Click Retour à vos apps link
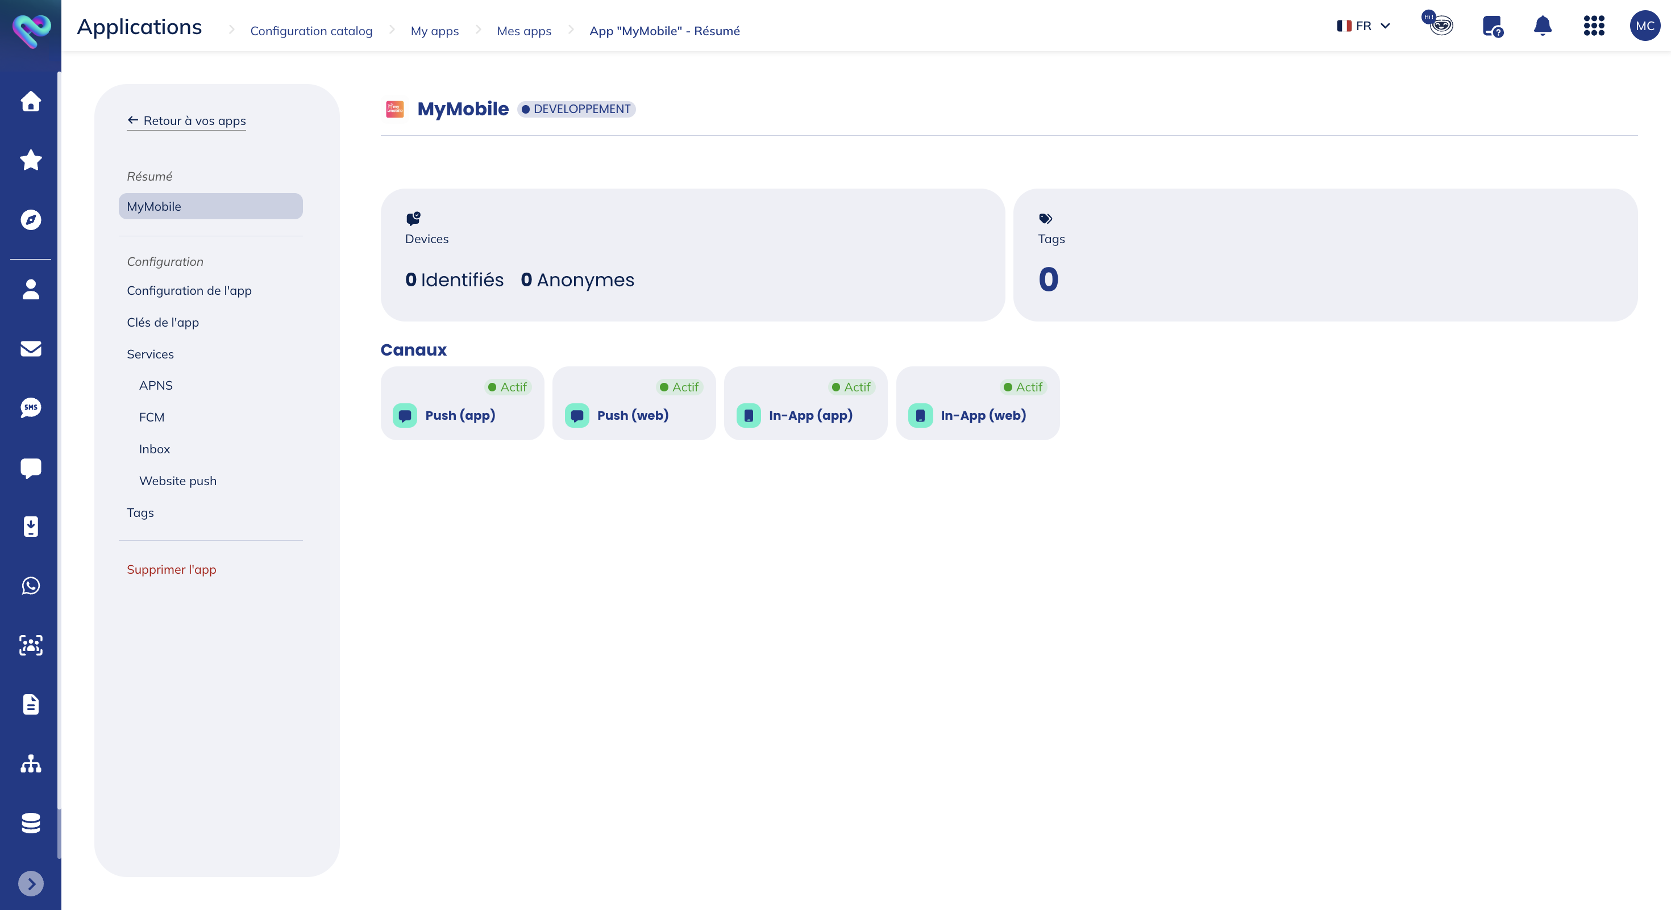This screenshot has width=1671, height=910. (187, 120)
